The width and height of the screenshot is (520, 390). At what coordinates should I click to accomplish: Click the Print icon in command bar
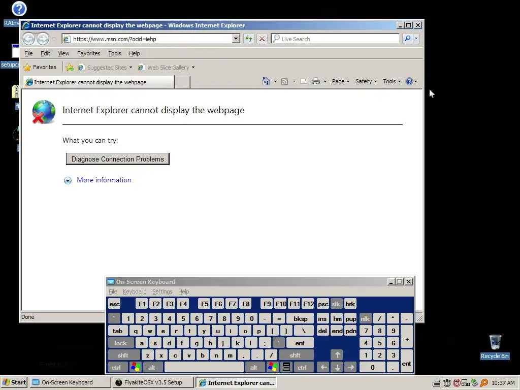[316, 81]
